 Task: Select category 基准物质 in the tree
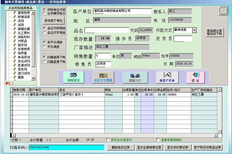point(24,13)
